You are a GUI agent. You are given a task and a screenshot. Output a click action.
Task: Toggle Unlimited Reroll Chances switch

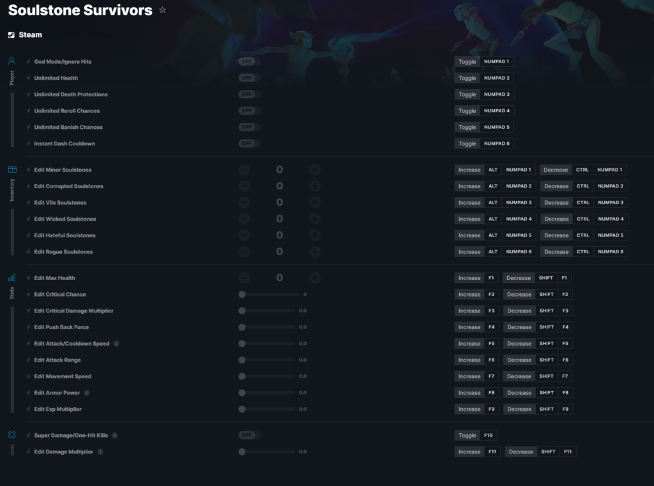coord(250,110)
